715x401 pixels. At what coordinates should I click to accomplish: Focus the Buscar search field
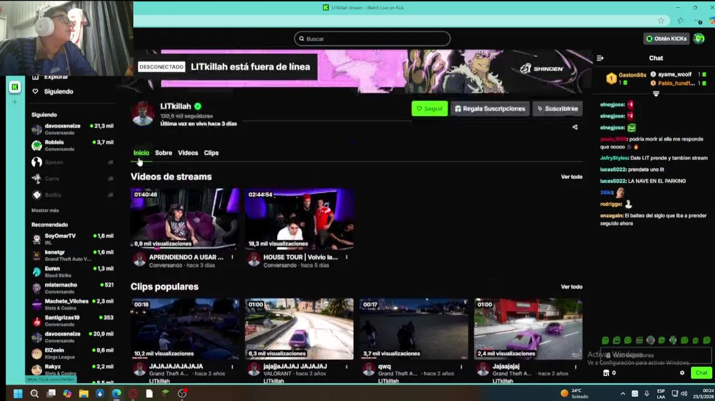pyautogui.click(x=372, y=38)
